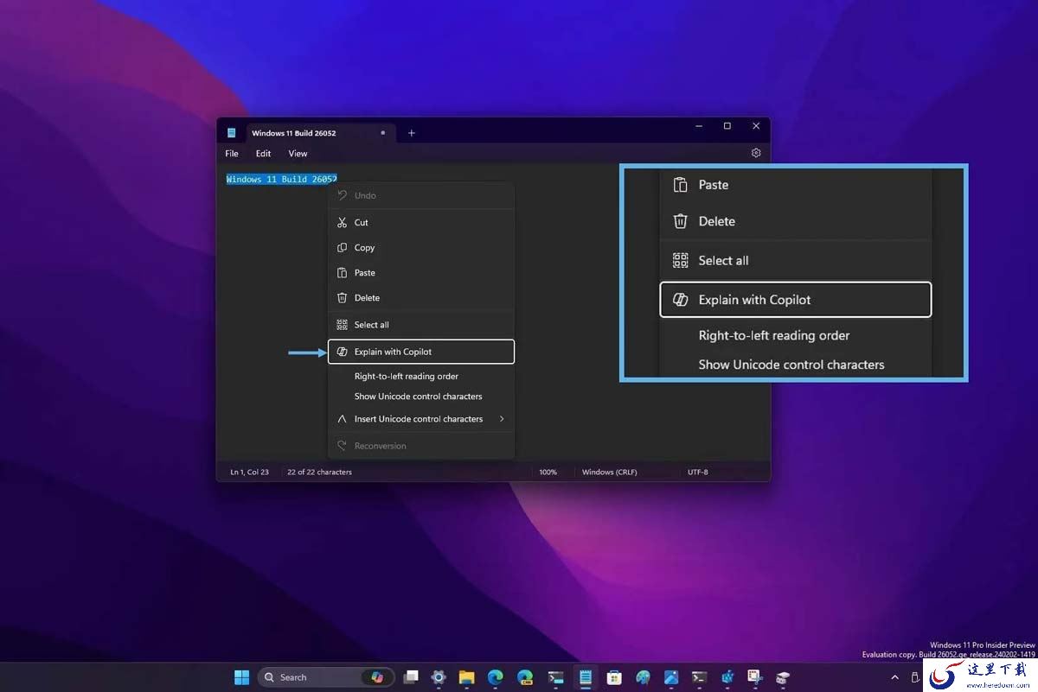Click the Undo context menu entry
The height and width of the screenshot is (692, 1038).
[x=421, y=196]
